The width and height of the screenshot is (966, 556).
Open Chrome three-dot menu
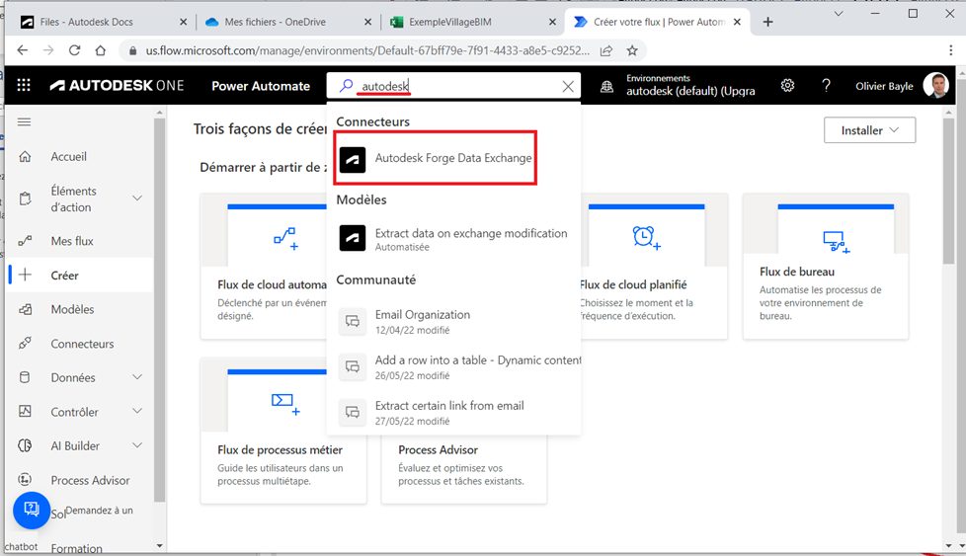coord(950,50)
